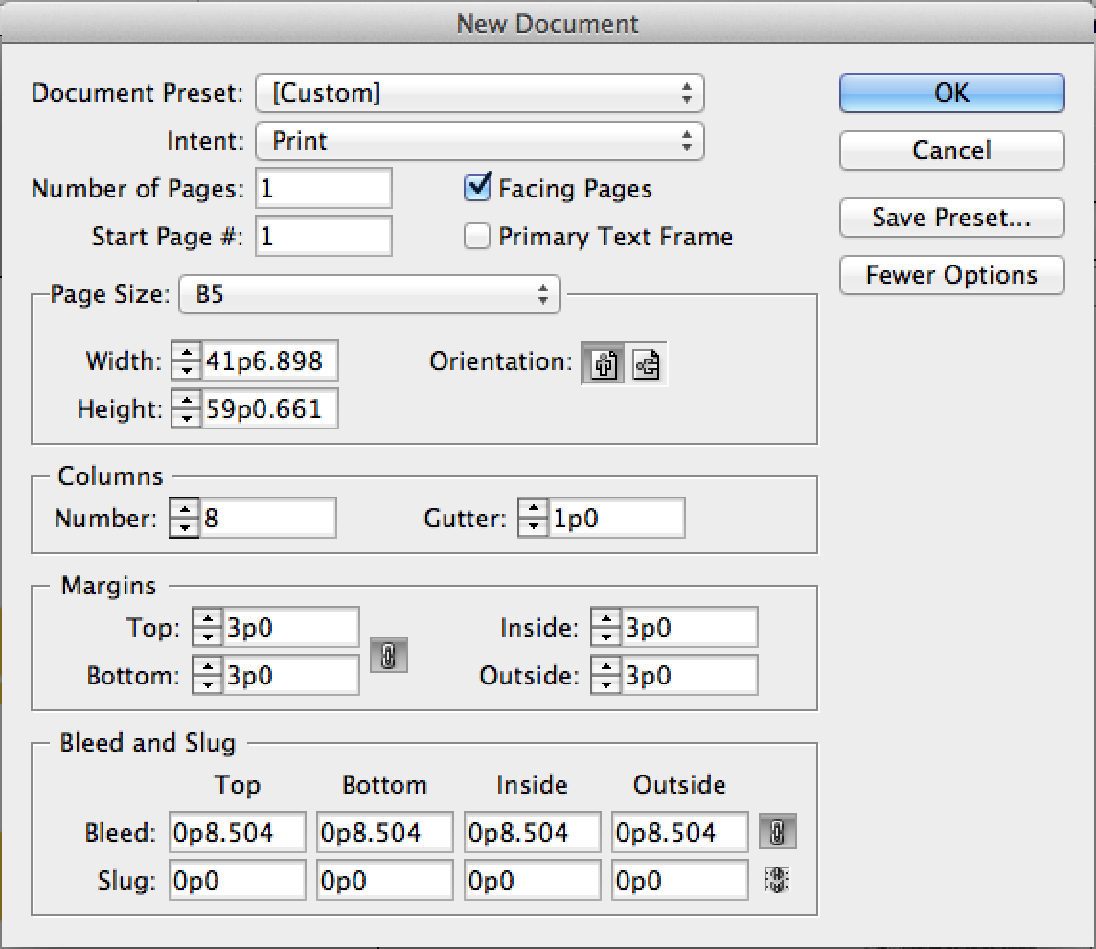This screenshot has width=1096, height=949.
Task: Expand the Page Size dropdown
Action: click(x=369, y=294)
